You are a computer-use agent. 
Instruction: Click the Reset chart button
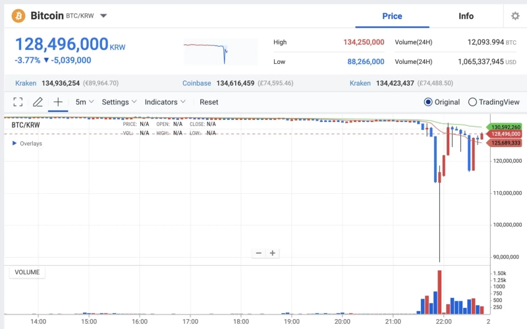click(x=209, y=102)
